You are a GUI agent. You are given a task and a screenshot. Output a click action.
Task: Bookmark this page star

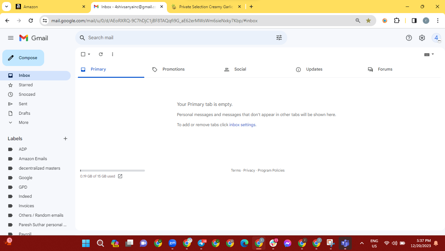tap(368, 21)
